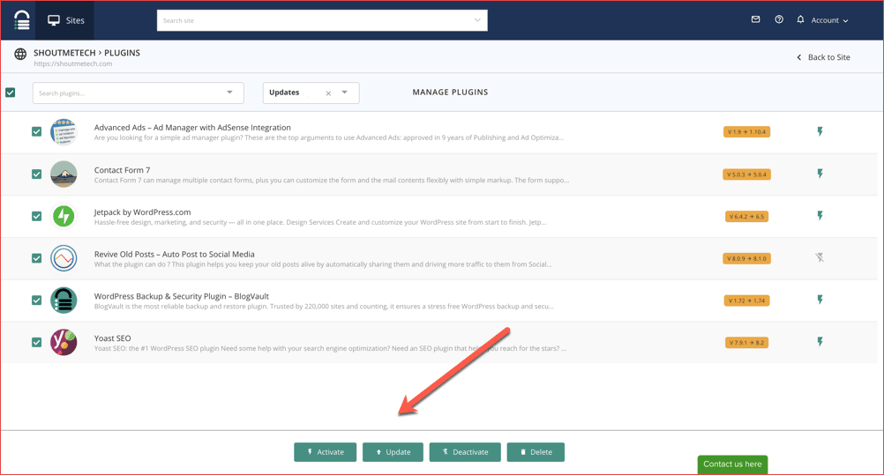Click the Yoast SEO active bolt icon

click(x=820, y=341)
